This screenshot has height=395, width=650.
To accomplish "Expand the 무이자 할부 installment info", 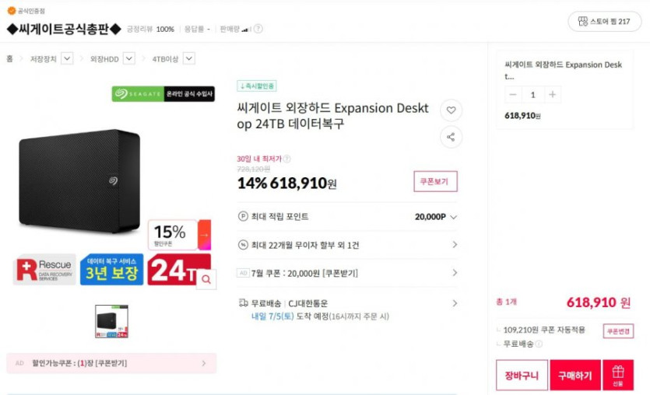I will point(455,245).
